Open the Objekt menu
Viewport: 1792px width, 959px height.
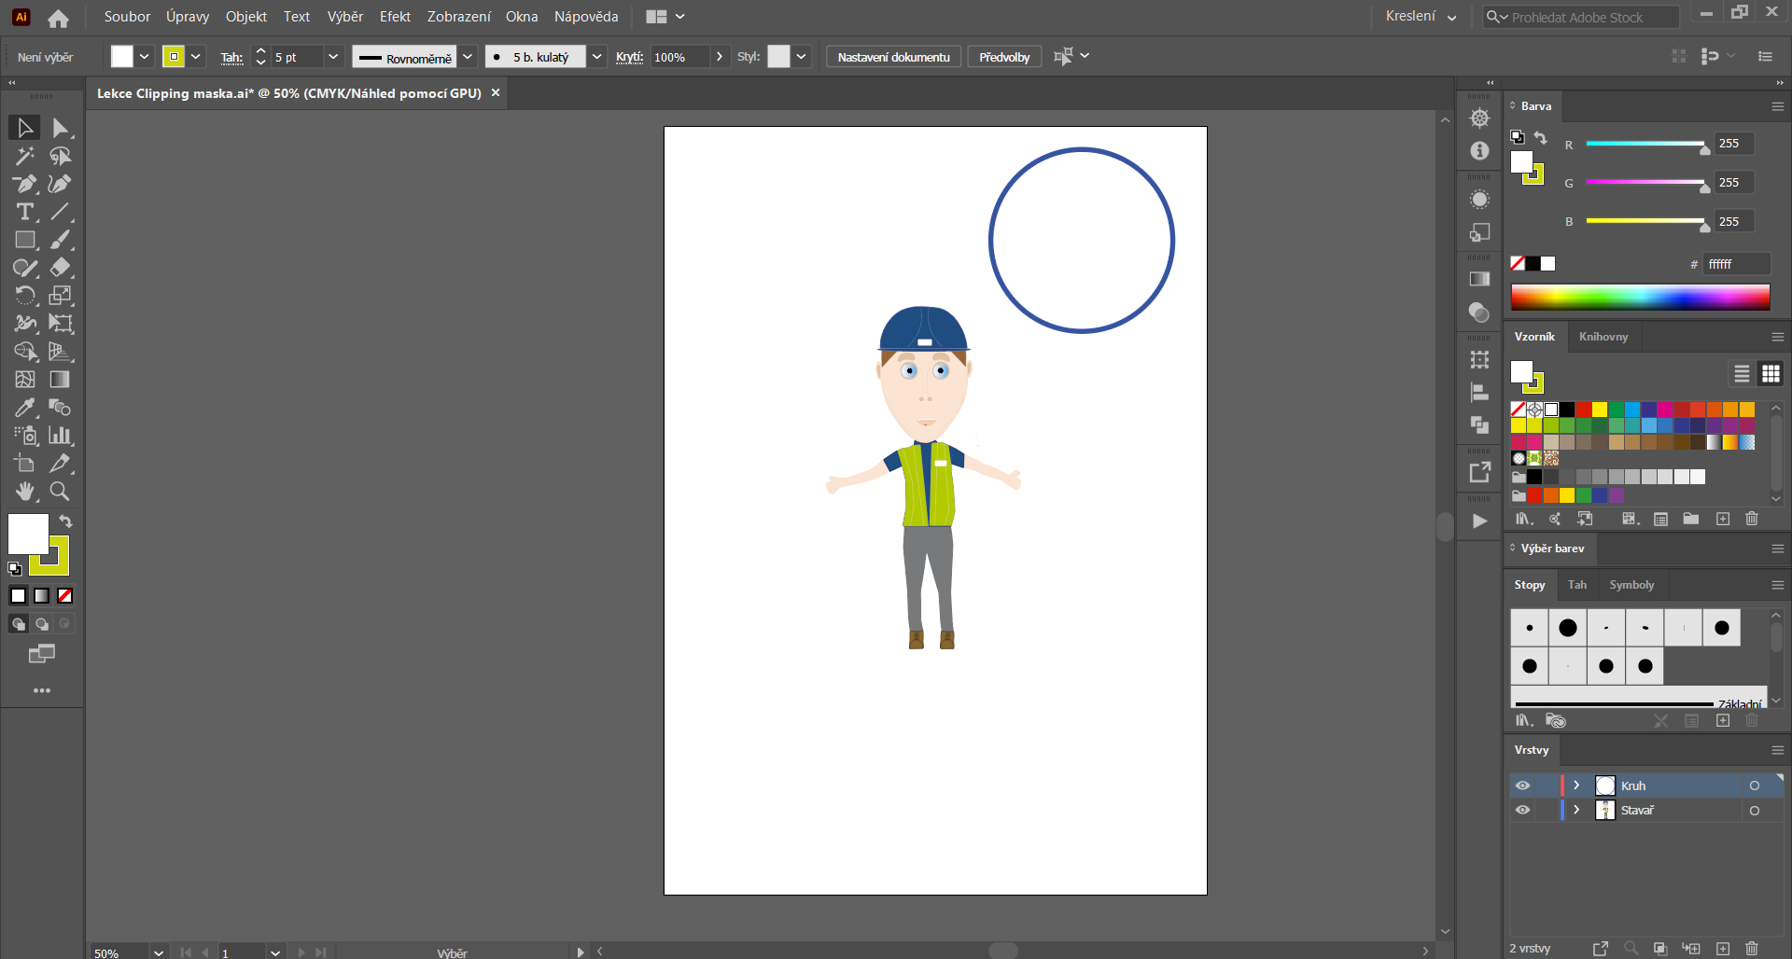(x=245, y=16)
